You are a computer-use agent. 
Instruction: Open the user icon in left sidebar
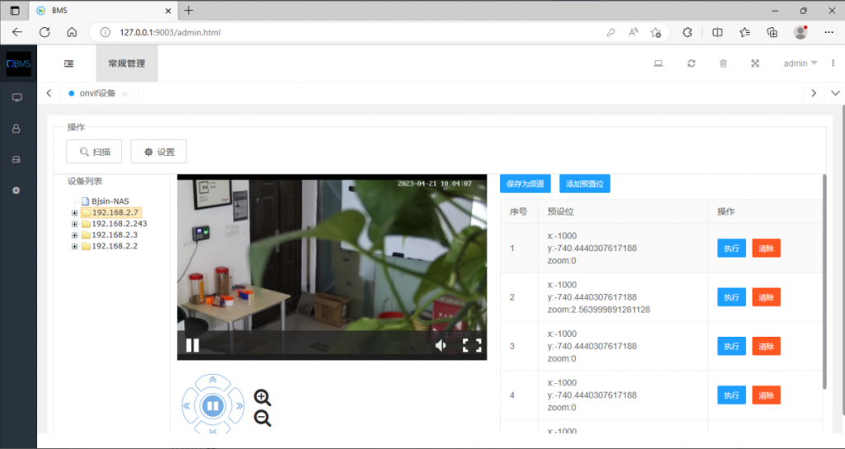pos(17,129)
